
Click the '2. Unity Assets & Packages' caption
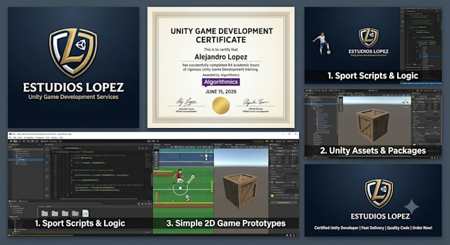point(373,151)
